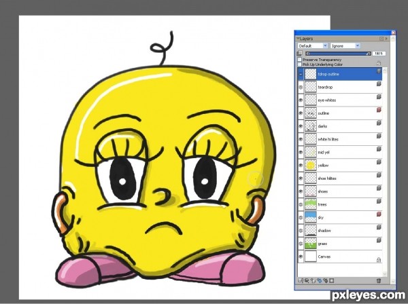Show the grass layer
Screen dimensions: 408x304
click(x=301, y=244)
